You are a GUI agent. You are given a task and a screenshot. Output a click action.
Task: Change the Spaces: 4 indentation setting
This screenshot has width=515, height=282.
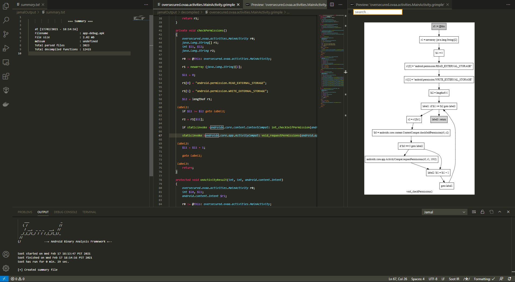pyautogui.click(x=418, y=279)
